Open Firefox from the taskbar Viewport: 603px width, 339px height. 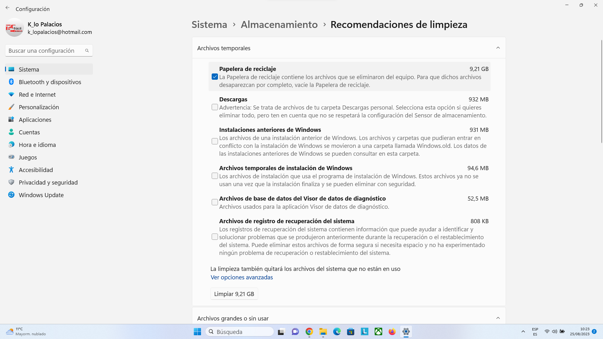point(392,332)
